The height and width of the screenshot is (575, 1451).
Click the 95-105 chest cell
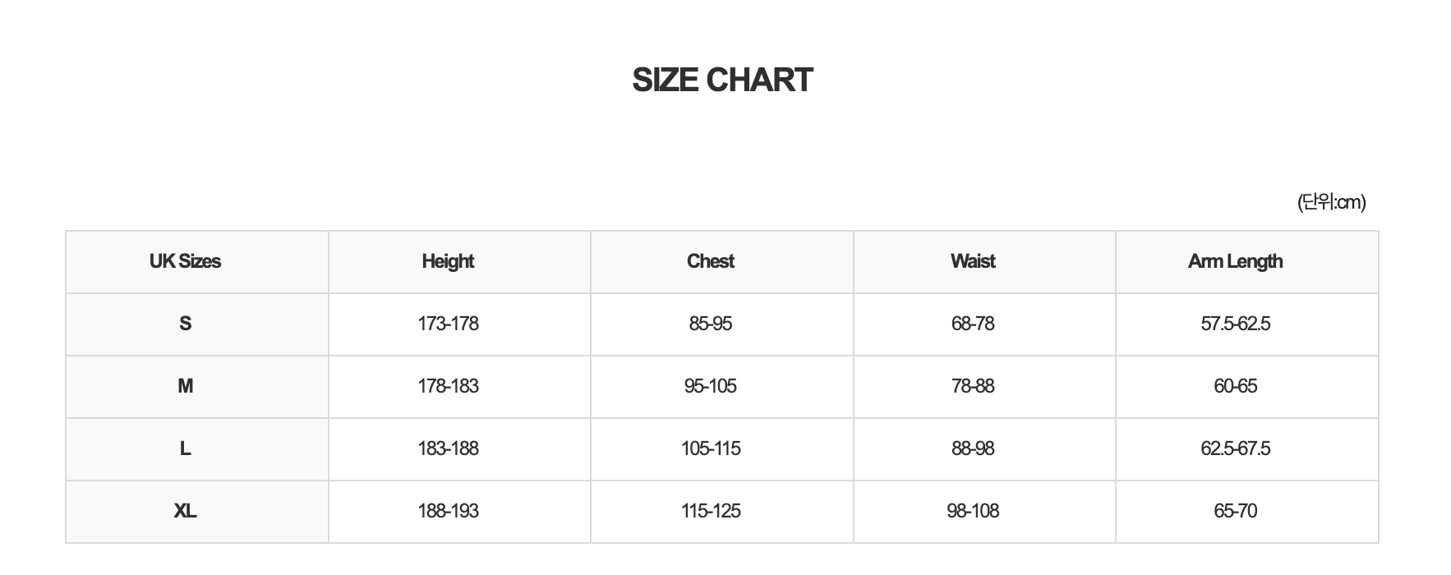(711, 386)
